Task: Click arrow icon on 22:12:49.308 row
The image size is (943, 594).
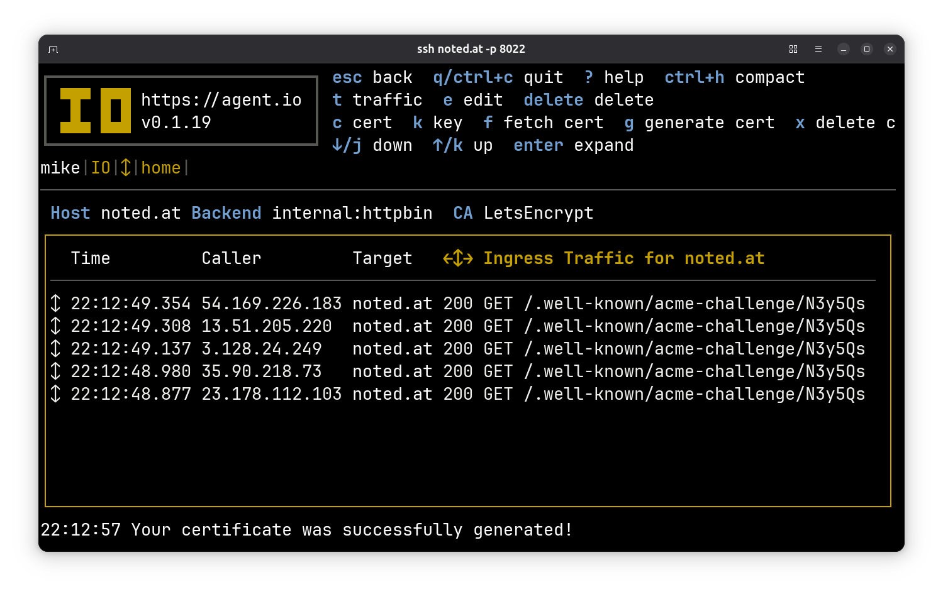Action: 55,326
